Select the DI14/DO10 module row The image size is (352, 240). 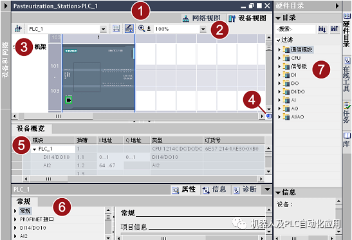click(144, 157)
